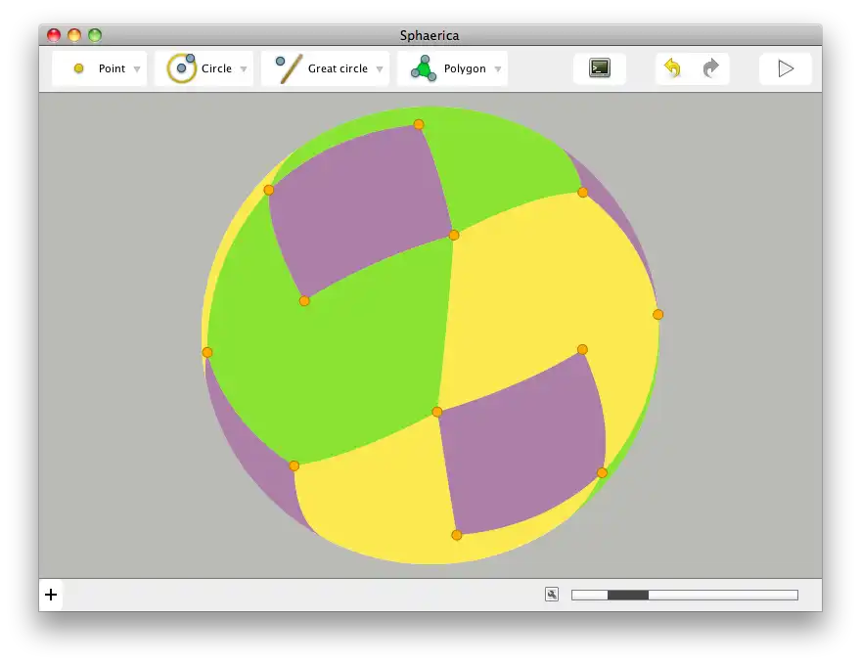Click the dark zoom slider thumb
The height and width of the screenshot is (665, 861).
click(628, 595)
